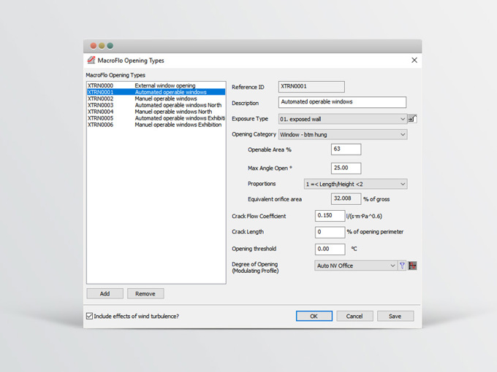Expand the Exposure Type dropdown
The height and width of the screenshot is (372, 497).
pos(403,119)
